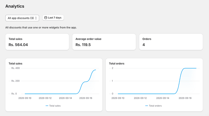This screenshot has height=116, width=209.
Task: Click the Rs. 200 axis label
Action: click(16, 81)
